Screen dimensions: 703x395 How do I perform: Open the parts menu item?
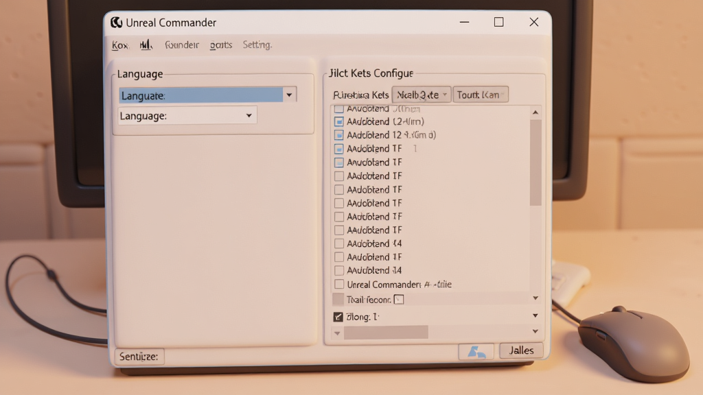click(221, 45)
